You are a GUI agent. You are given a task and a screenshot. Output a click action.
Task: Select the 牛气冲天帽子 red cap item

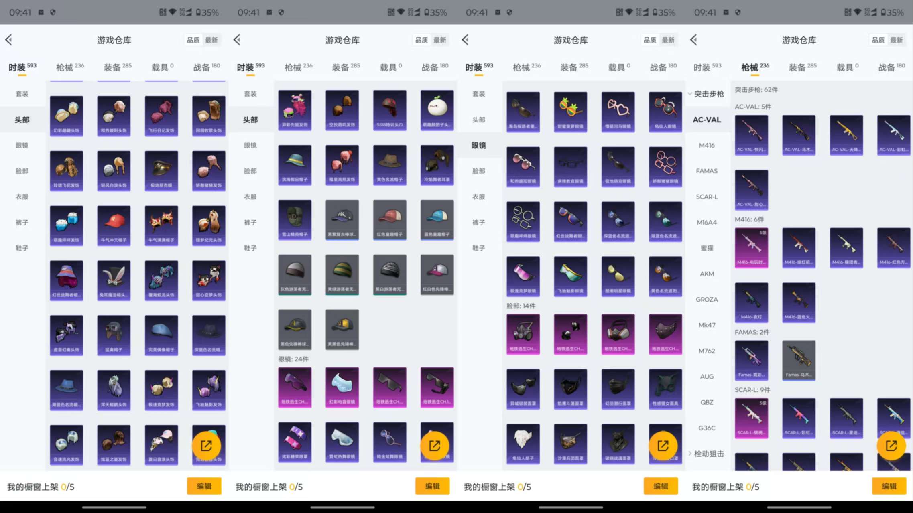tap(114, 225)
